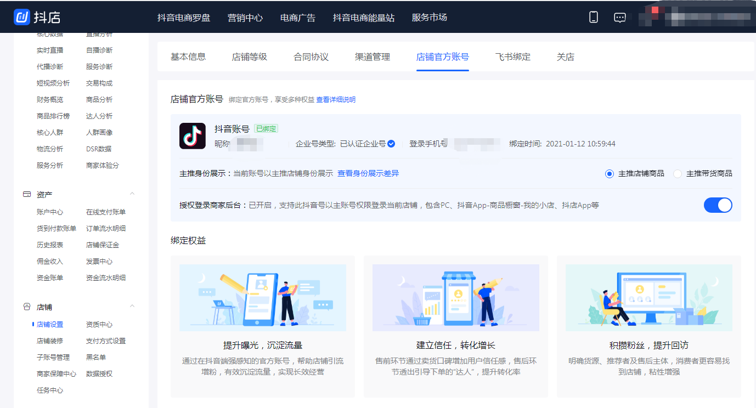Click the TikTok 抖音 account logo
This screenshot has height=408, width=756.
pos(193,136)
